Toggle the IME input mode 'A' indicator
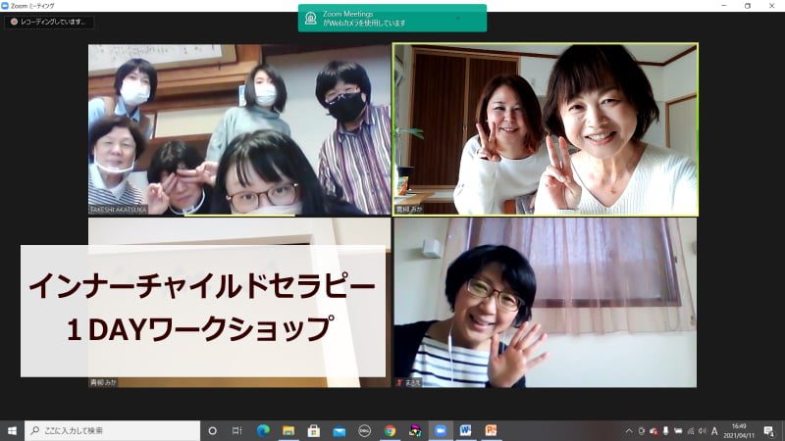This screenshot has height=441, width=785. pos(714,430)
